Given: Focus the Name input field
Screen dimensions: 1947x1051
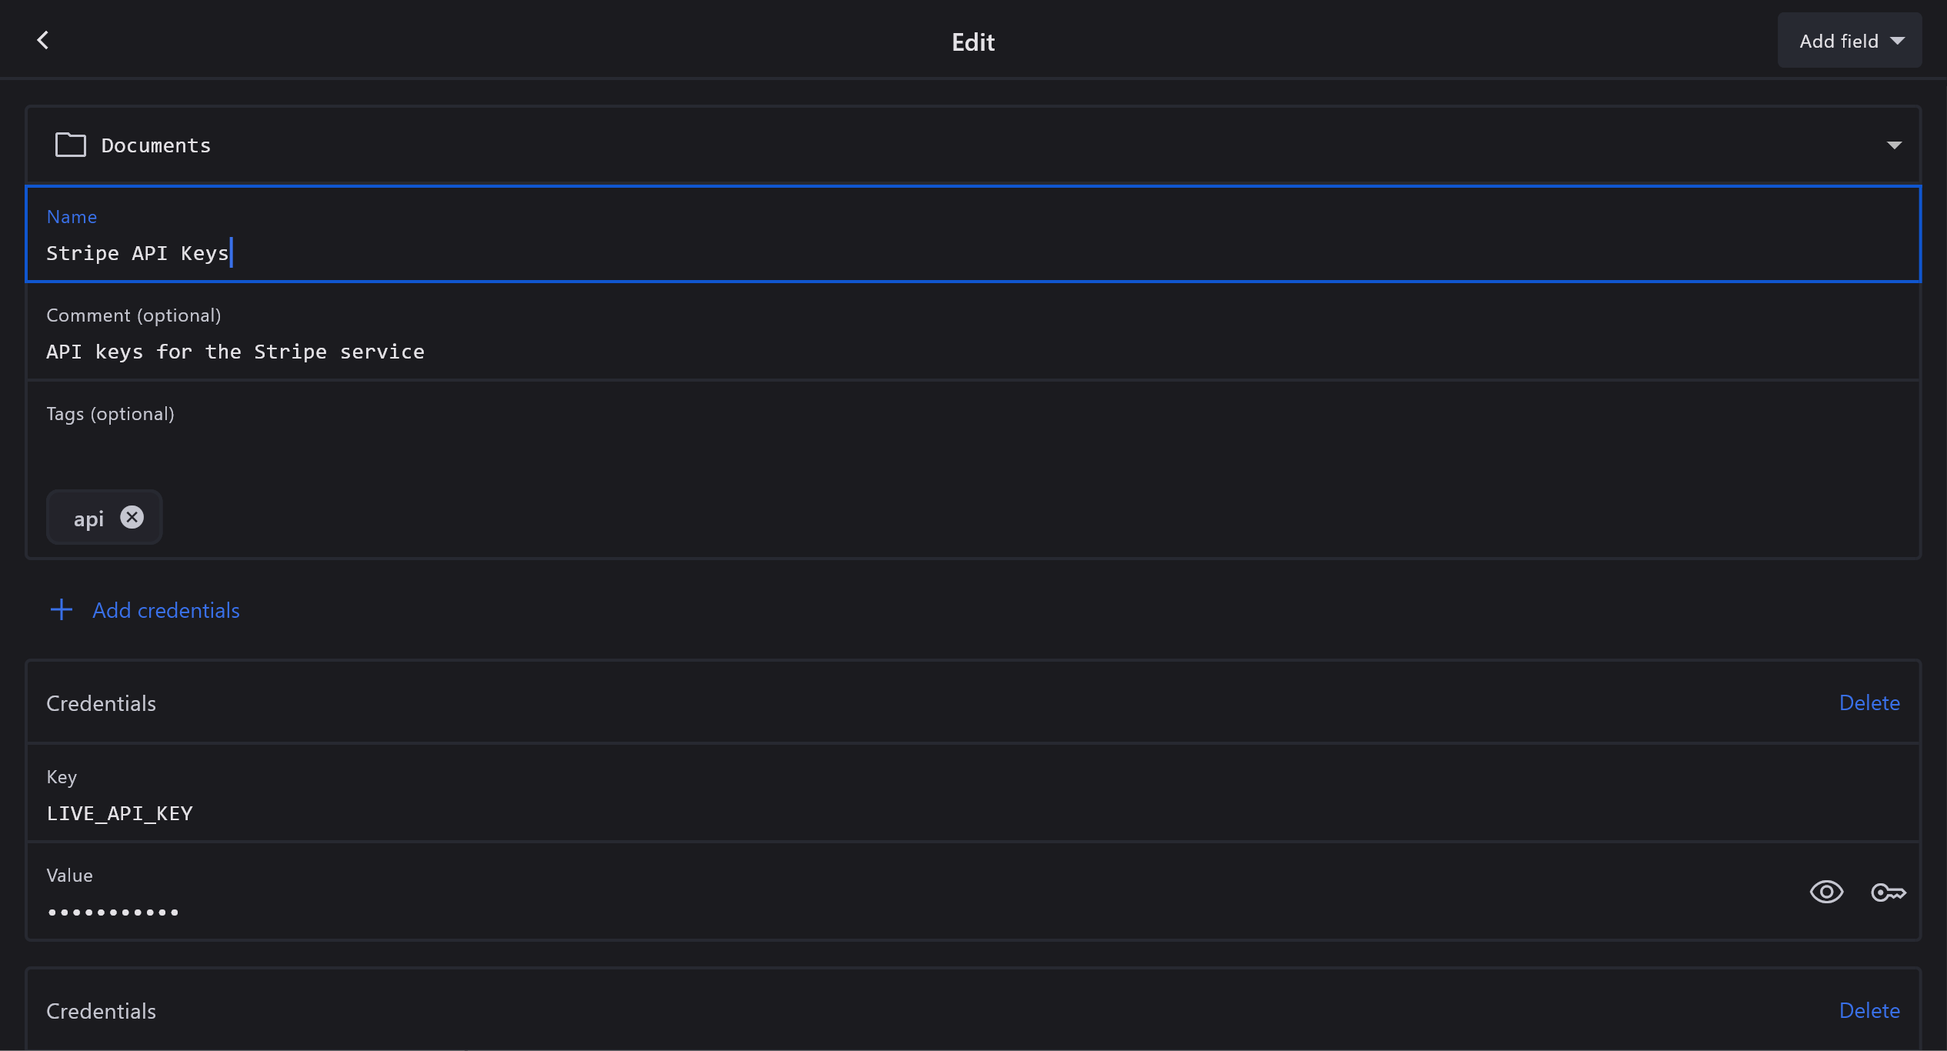Looking at the screenshot, I should point(972,252).
